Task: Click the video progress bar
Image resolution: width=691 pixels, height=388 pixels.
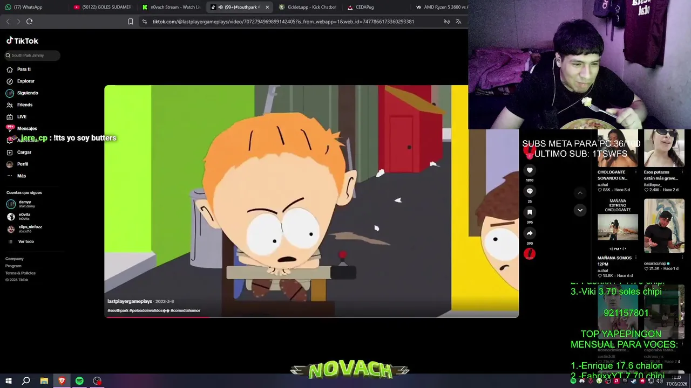Action: (x=311, y=317)
